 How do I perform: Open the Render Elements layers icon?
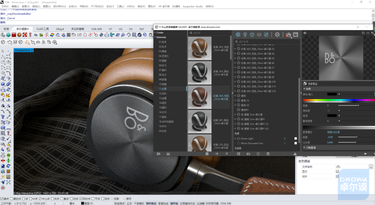259,35
